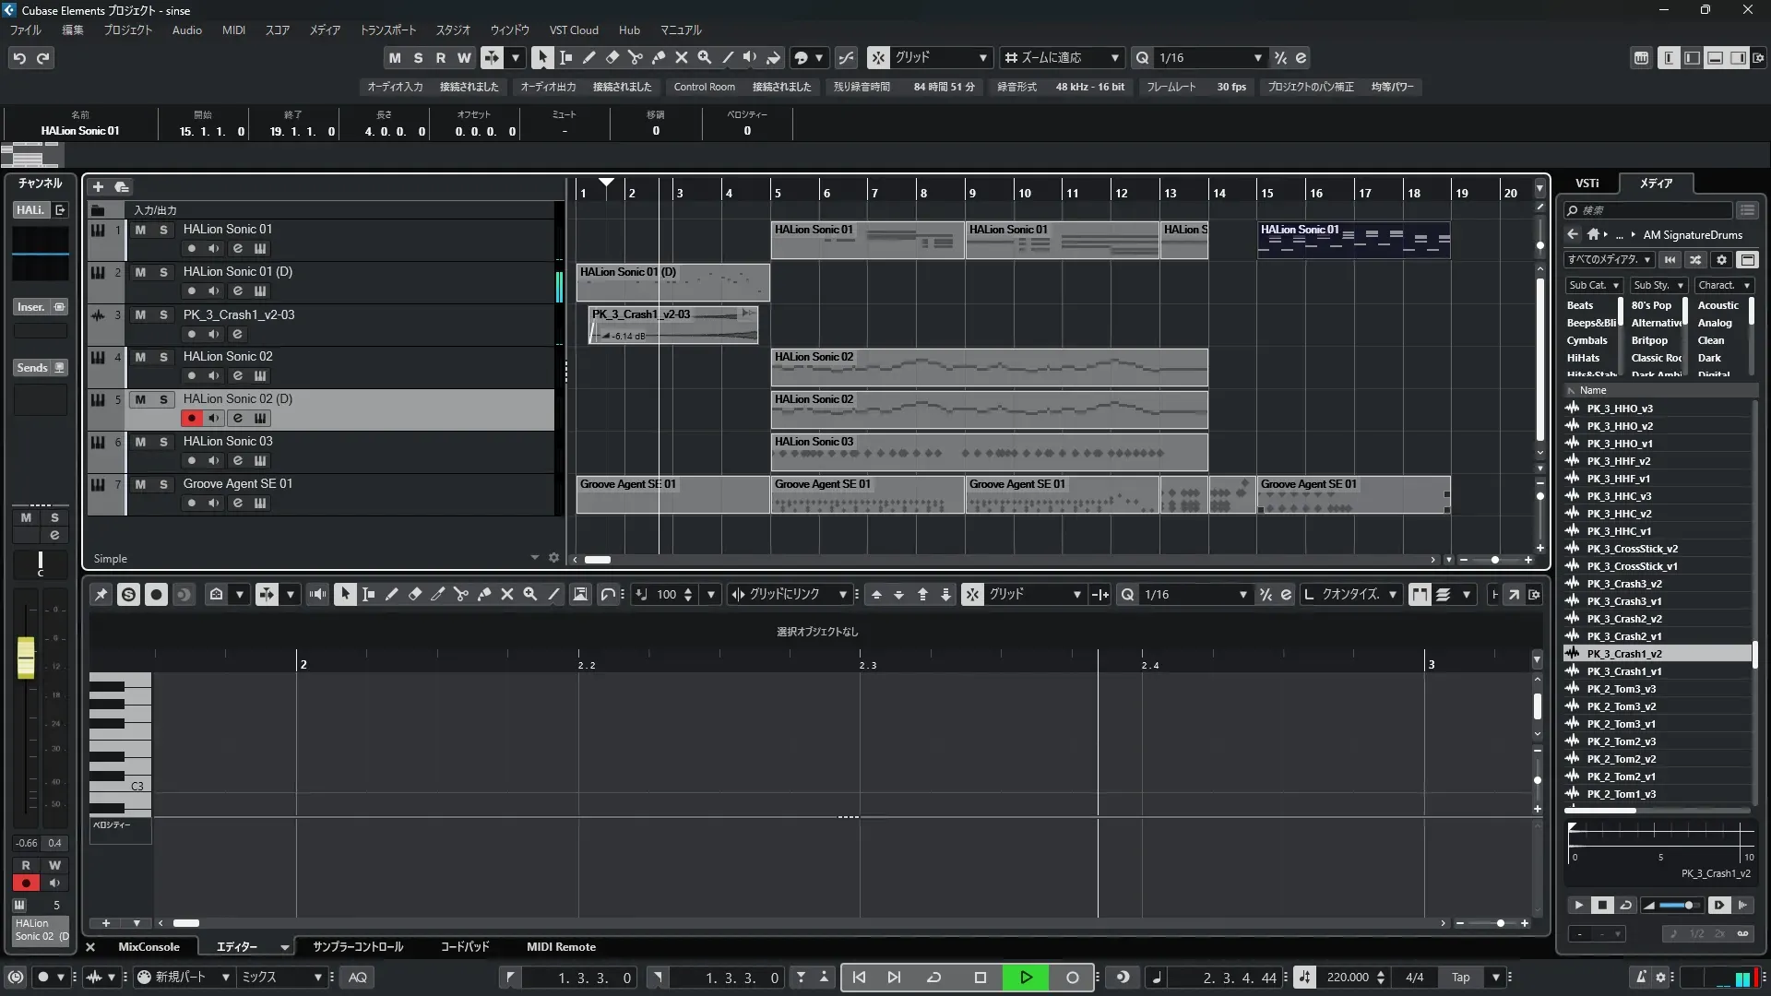Select the Zoom magnifier tool in toolbar
Image resolution: width=1771 pixels, height=996 pixels.
pos(704,57)
